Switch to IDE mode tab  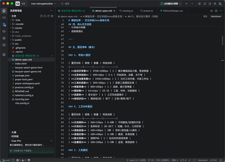23,4
